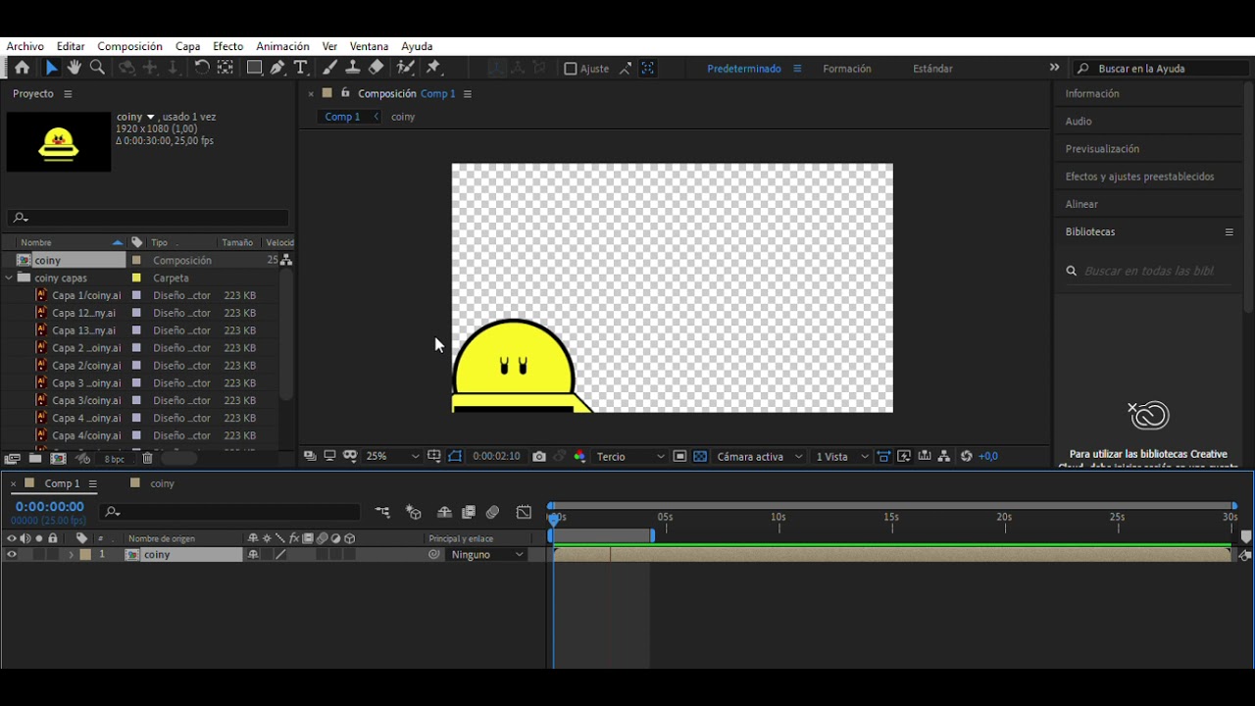Open the 25% magnification dropdown
This screenshot has height=706, width=1255.
click(391, 456)
